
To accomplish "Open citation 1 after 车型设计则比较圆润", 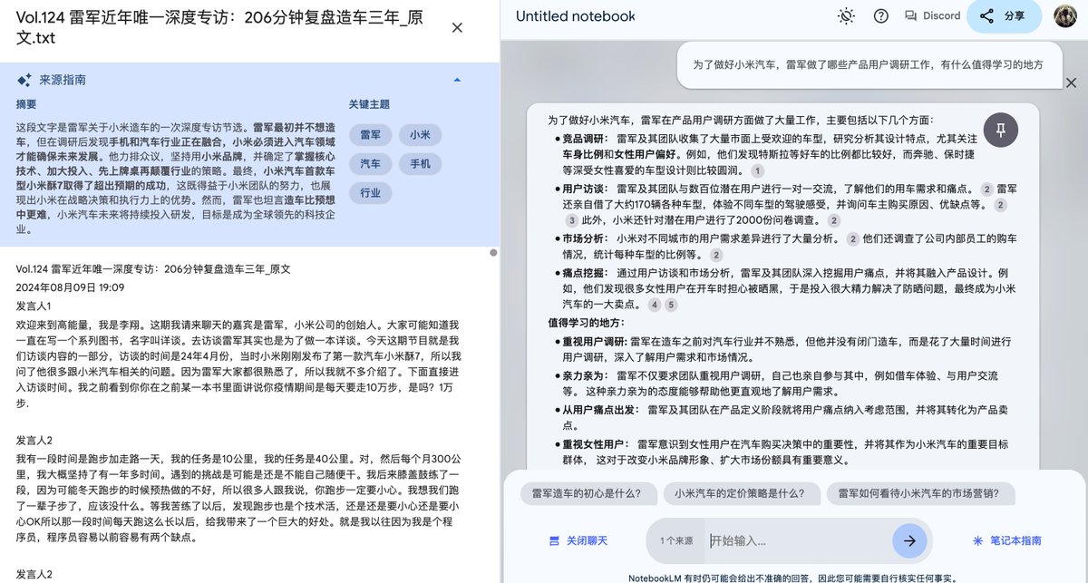I will (x=758, y=170).
